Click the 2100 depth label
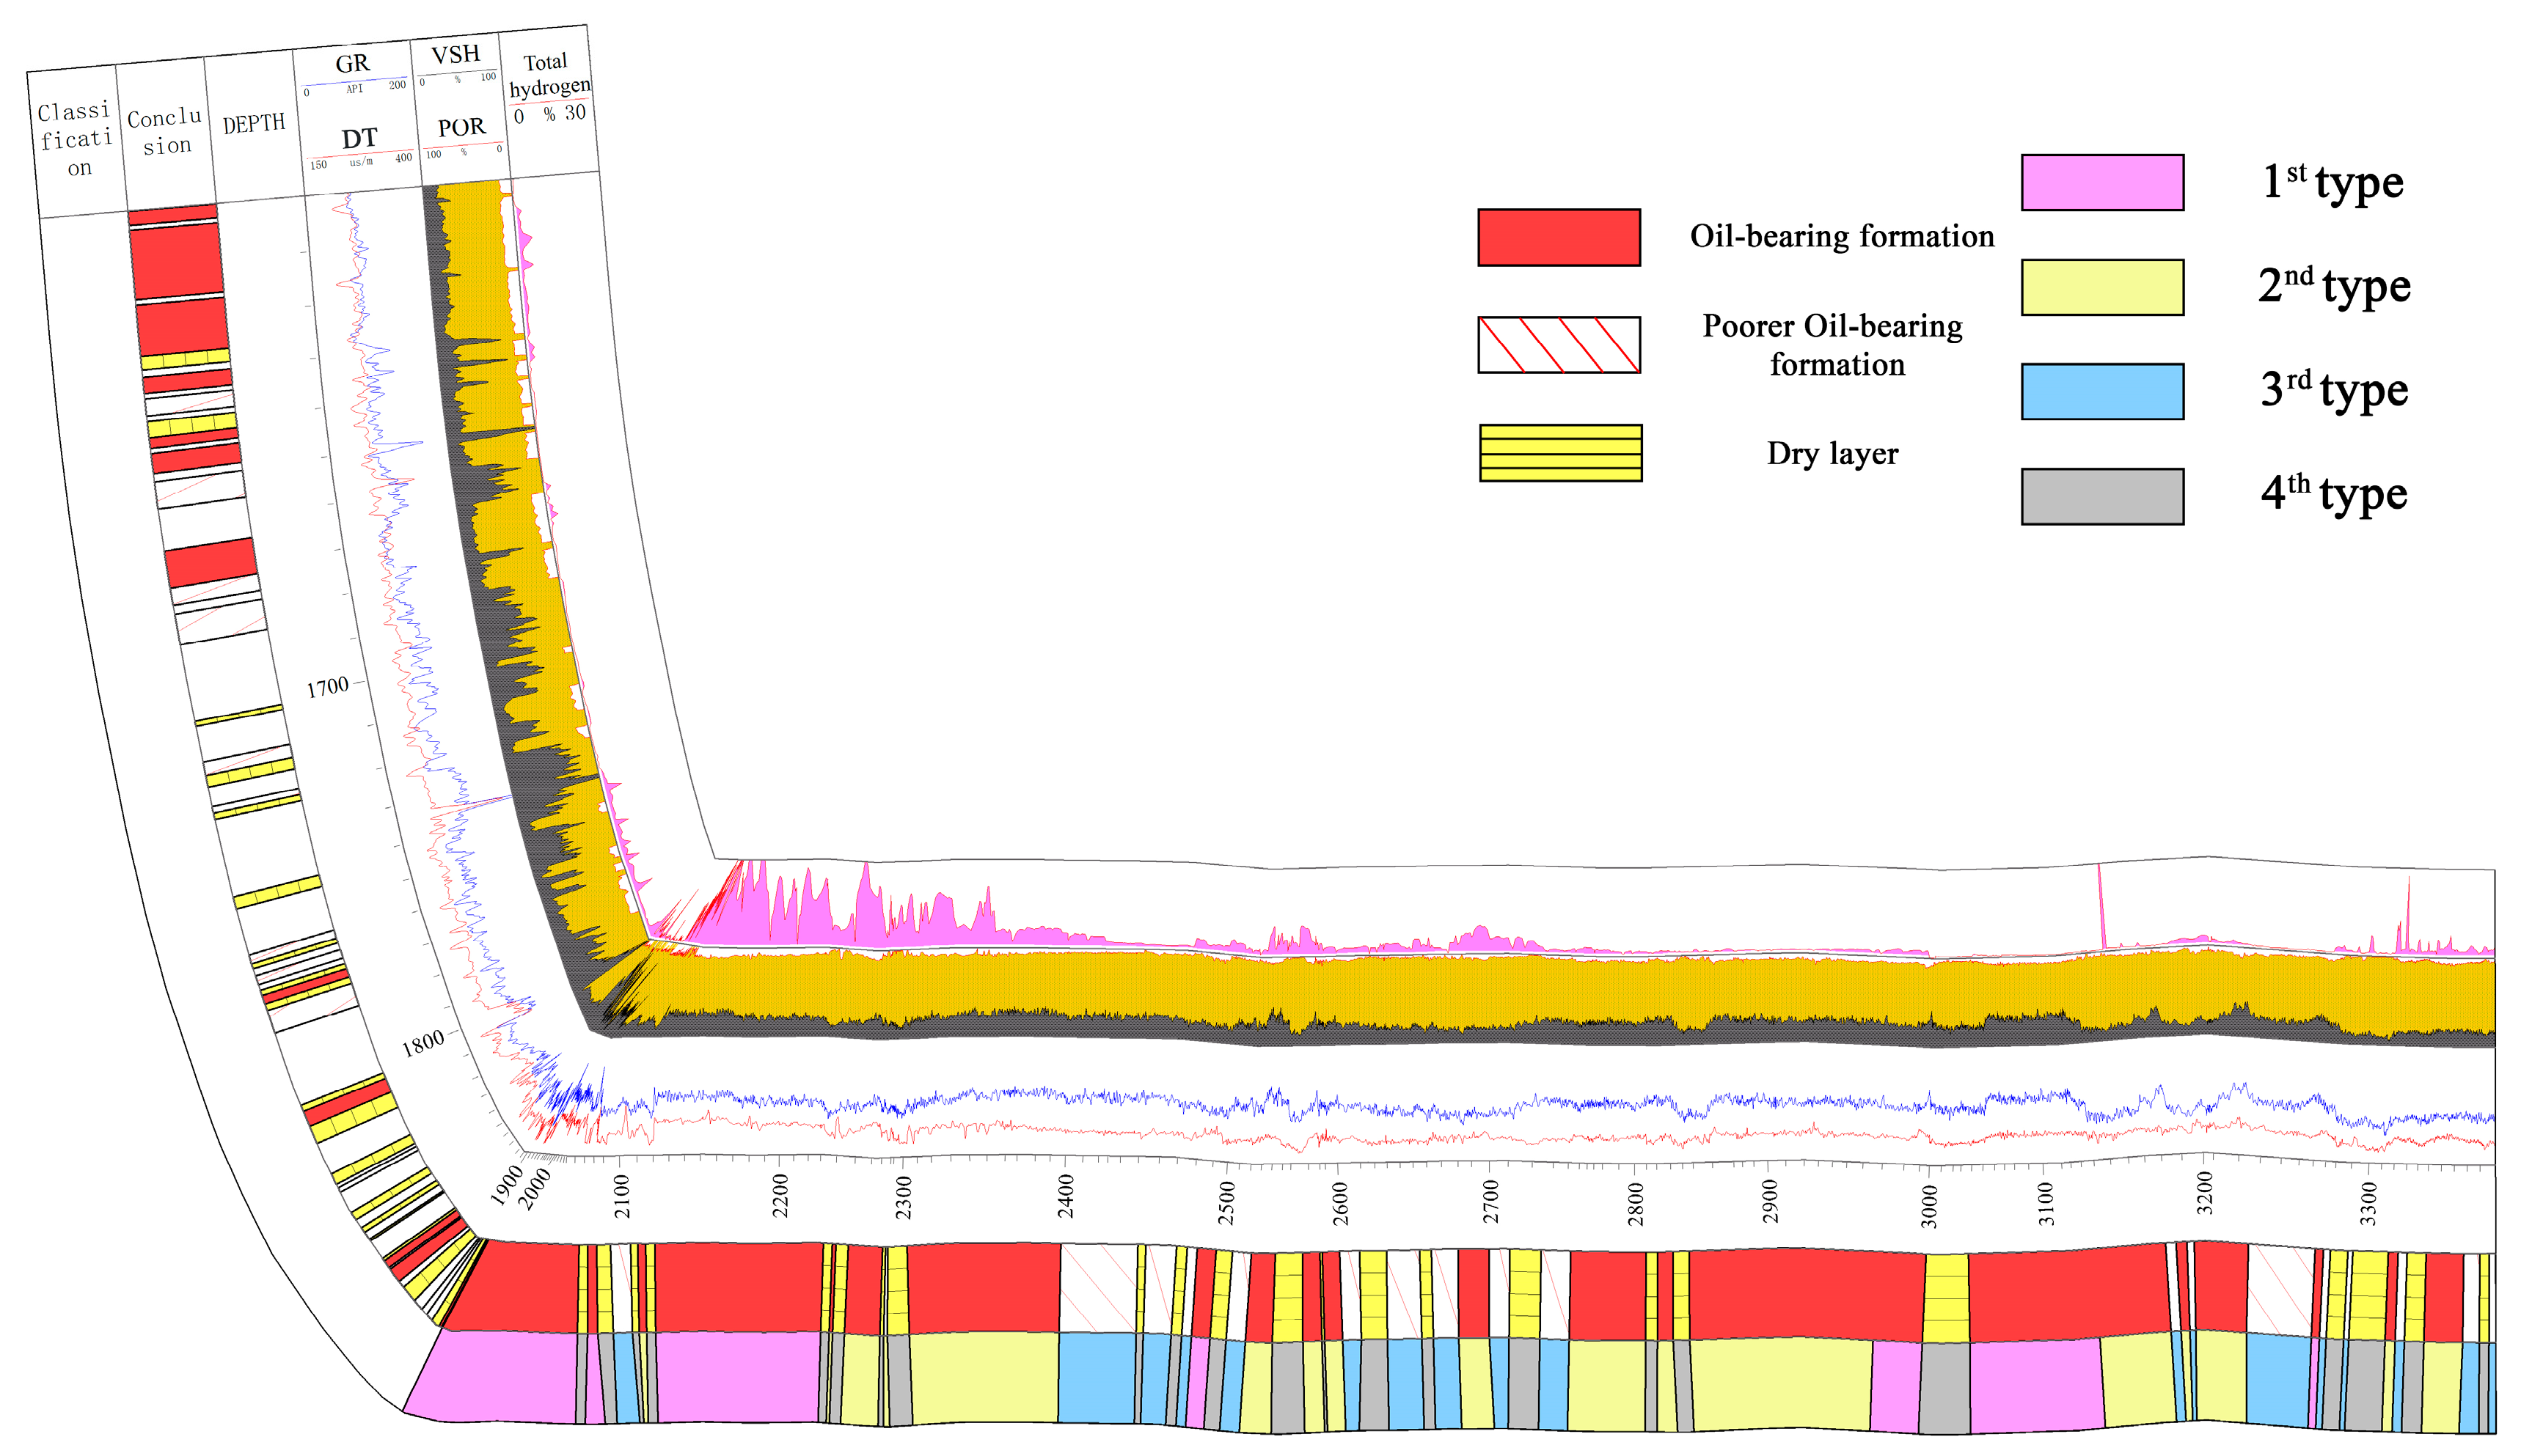Screen dimensions: 2521x1456 (x=622, y=1196)
